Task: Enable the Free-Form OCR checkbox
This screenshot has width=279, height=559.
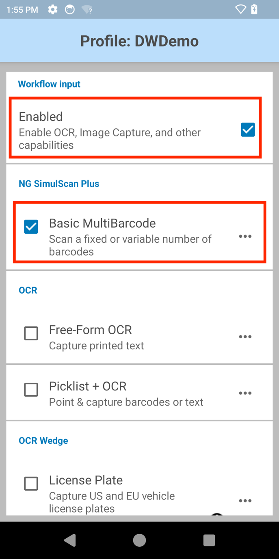Action: 31,333
